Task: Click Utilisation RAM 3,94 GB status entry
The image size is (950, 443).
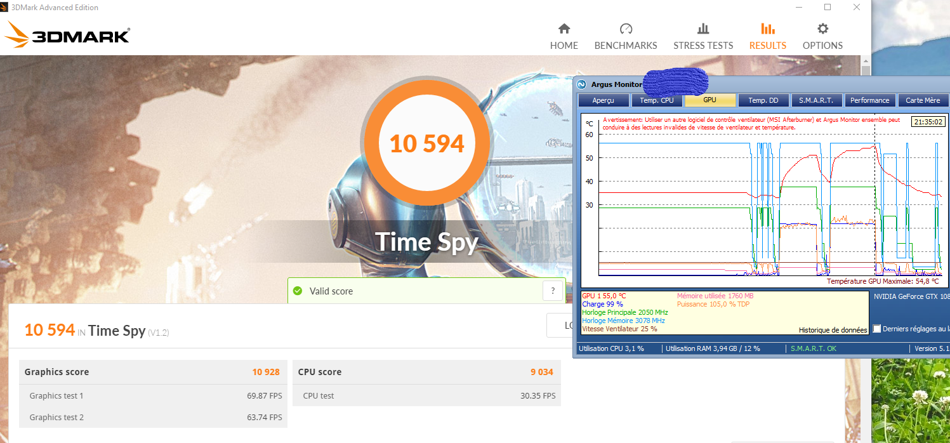Action: [x=712, y=348]
